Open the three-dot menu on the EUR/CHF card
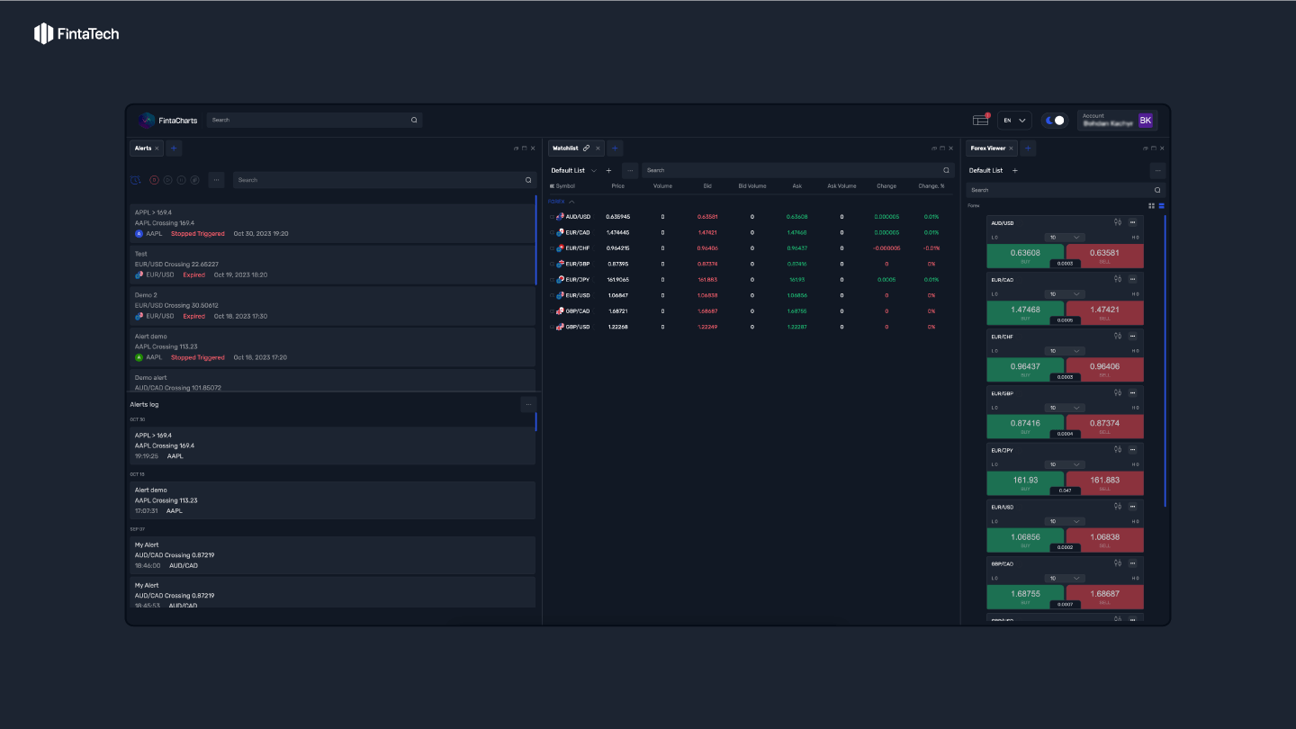 point(1133,336)
